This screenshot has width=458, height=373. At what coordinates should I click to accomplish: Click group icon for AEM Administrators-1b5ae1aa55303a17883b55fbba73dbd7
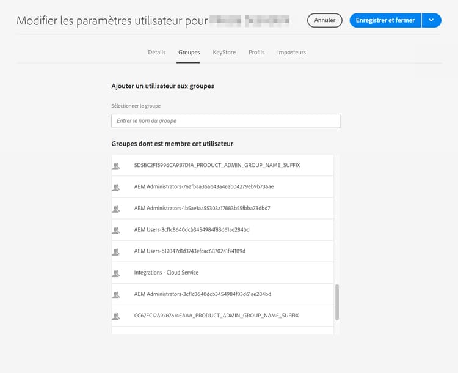(x=116, y=209)
